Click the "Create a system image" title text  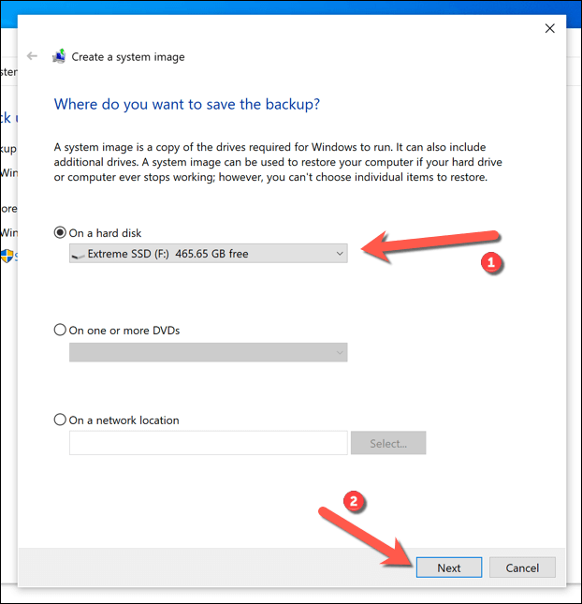click(128, 56)
